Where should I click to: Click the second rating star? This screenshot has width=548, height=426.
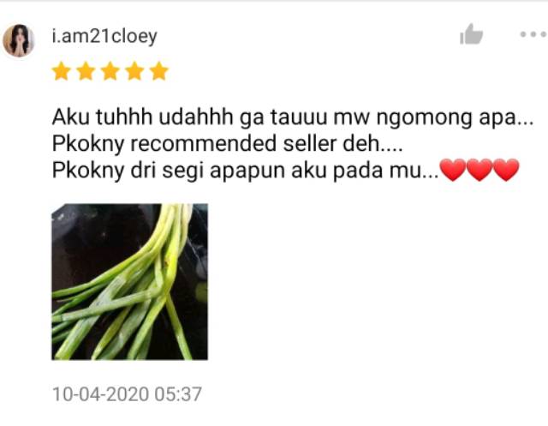click(86, 71)
